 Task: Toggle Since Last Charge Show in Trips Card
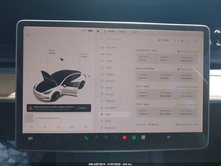click(x=178, y=69)
